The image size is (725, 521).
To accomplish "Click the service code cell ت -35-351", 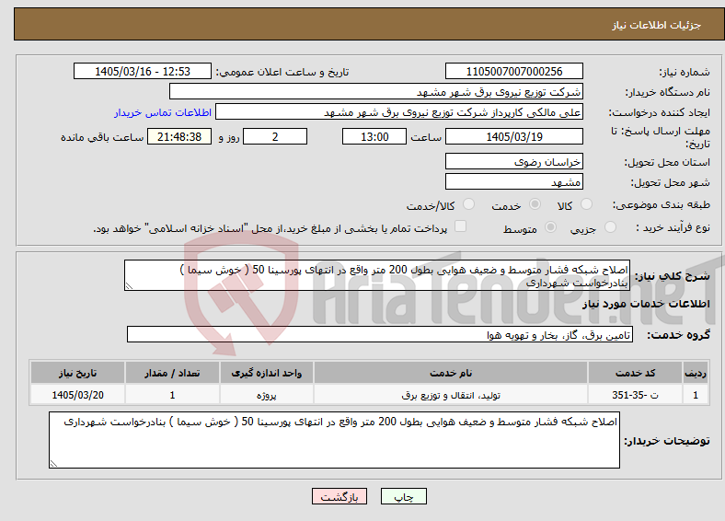I will coord(636,395).
